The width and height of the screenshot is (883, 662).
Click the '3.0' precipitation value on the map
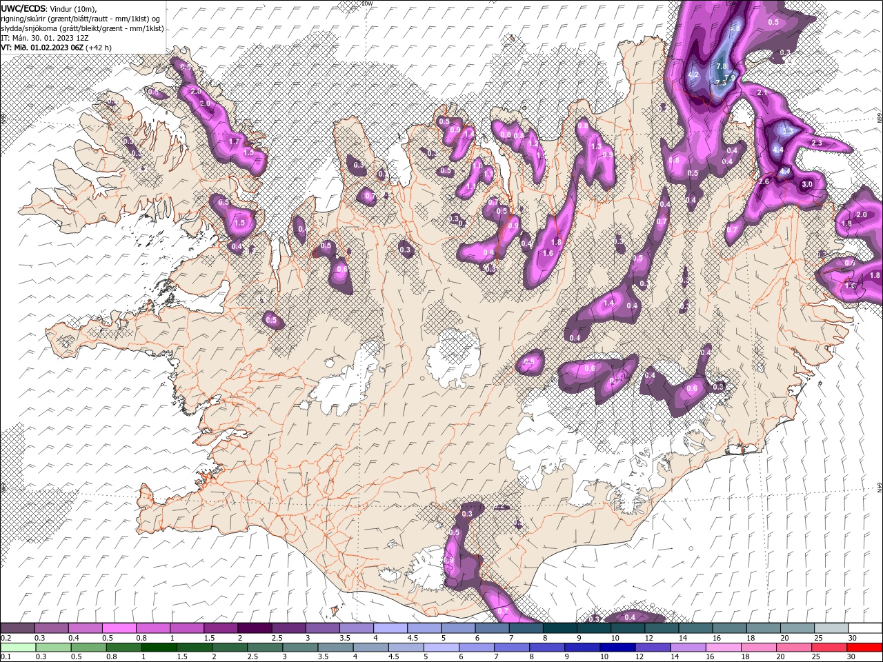[806, 185]
